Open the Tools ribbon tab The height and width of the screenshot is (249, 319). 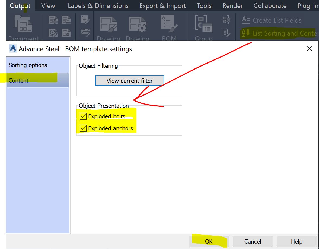point(204,5)
